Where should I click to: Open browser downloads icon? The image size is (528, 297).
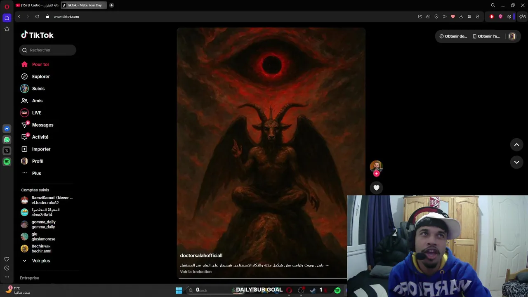[x=461, y=16]
